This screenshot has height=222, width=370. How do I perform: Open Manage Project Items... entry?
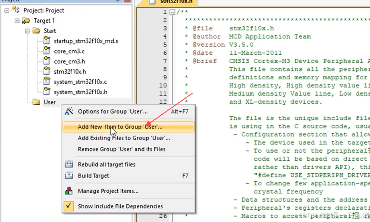[128, 191]
